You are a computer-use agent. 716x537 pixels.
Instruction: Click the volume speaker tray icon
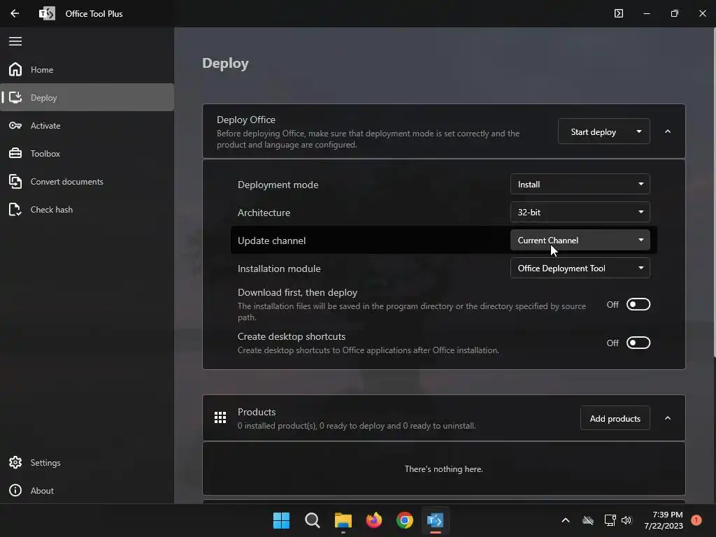tap(626, 520)
